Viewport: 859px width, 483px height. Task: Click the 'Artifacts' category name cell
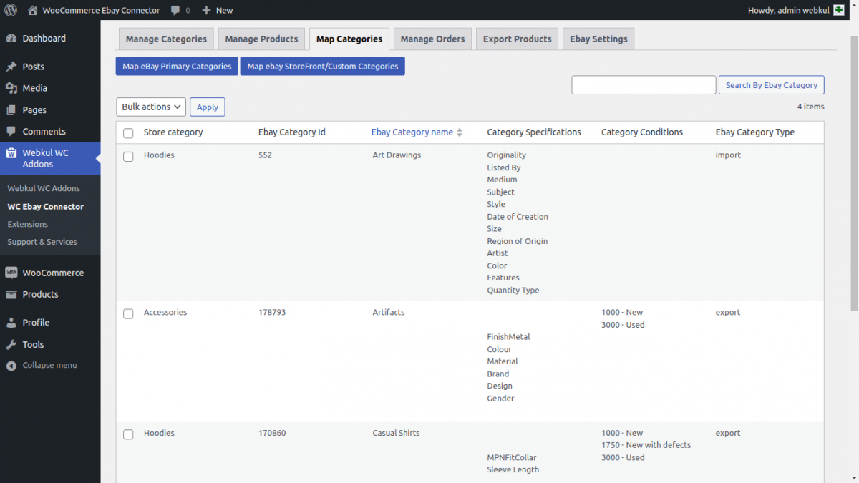pos(389,312)
